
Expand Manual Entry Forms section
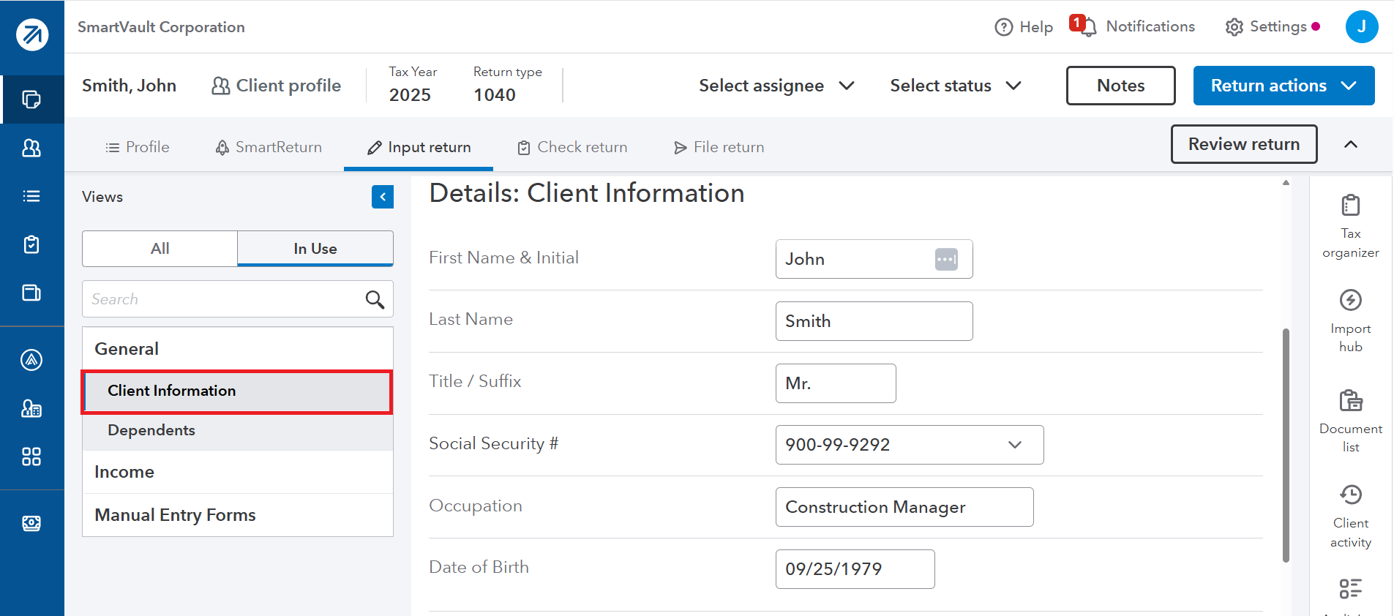[238, 515]
